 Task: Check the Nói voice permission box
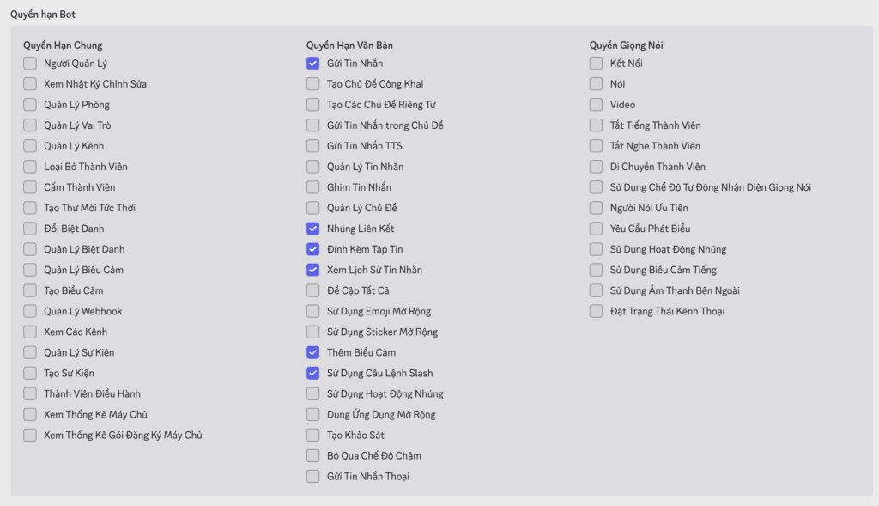pyautogui.click(x=597, y=84)
